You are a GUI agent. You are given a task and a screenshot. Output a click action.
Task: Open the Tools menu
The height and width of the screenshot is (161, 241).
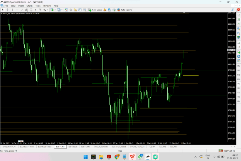[x=38, y=6]
